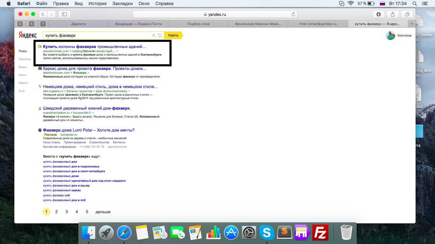Select suggestion купить фахверк спб
Screen dimensions: 435x244
coord(56,195)
